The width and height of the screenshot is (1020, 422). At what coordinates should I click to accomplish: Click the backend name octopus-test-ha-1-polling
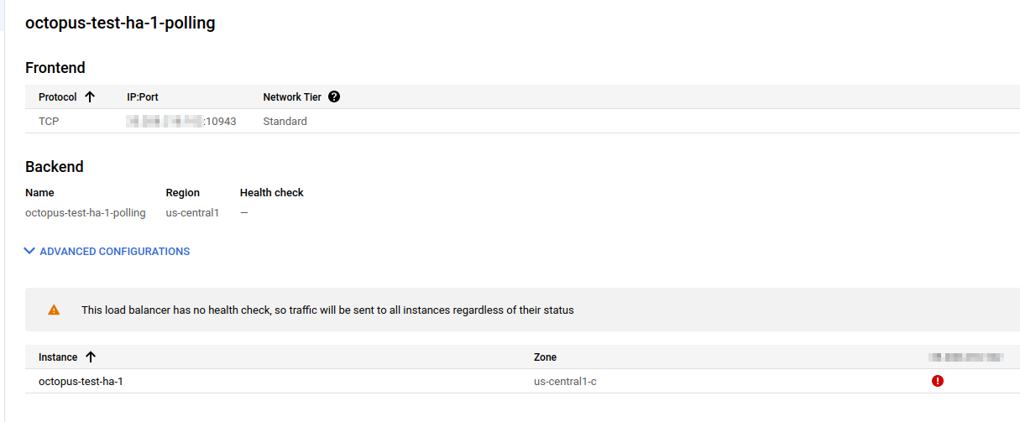[x=85, y=213]
